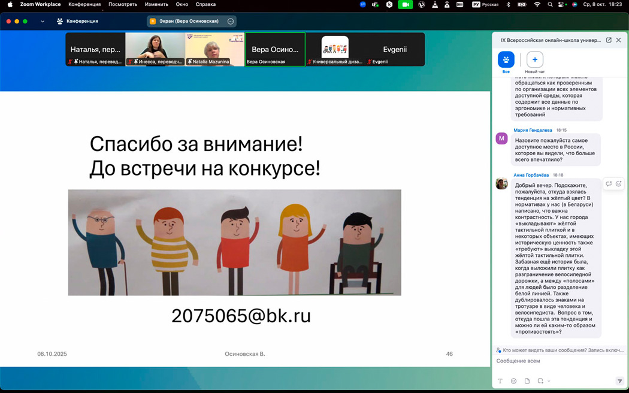Click the Конференция button in Zoom toolbar
The height and width of the screenshot is (393, 629).
click(77, 22)
